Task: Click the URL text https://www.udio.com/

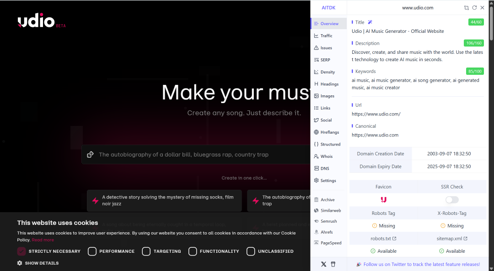Action: [376, 114]
